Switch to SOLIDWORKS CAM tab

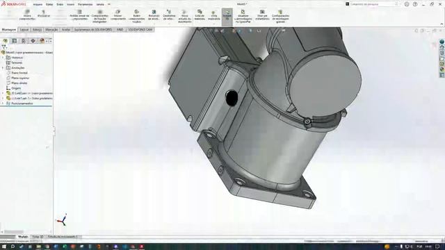[140, 29]
